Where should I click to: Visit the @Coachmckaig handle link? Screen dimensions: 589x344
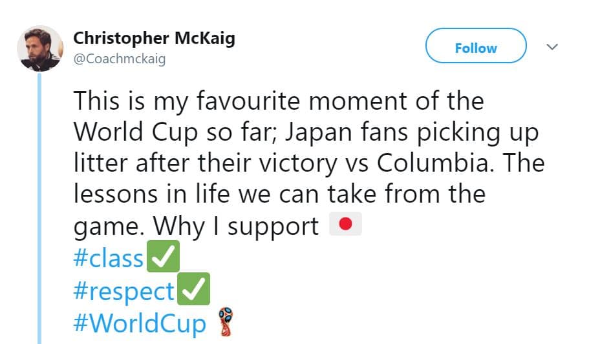[x=120, y=59]
